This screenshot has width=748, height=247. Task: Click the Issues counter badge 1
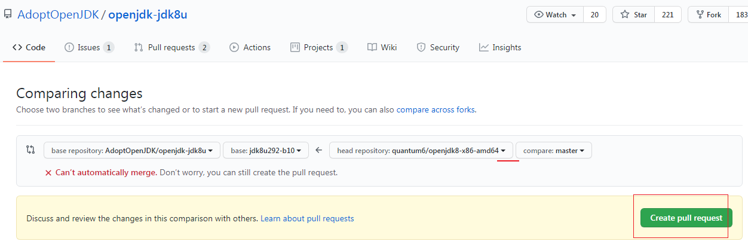(x=109, y=47)
